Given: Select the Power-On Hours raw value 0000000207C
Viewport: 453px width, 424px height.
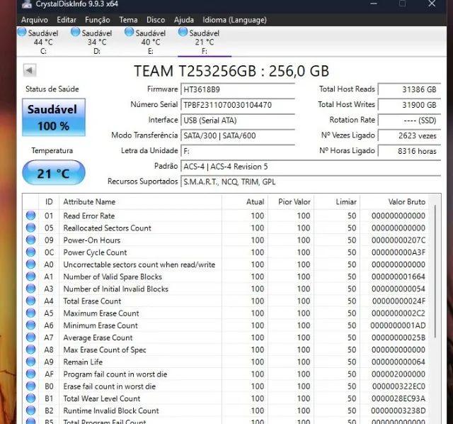Looking at the screenshot, I should pyautogui.click(x=398, y=240).
